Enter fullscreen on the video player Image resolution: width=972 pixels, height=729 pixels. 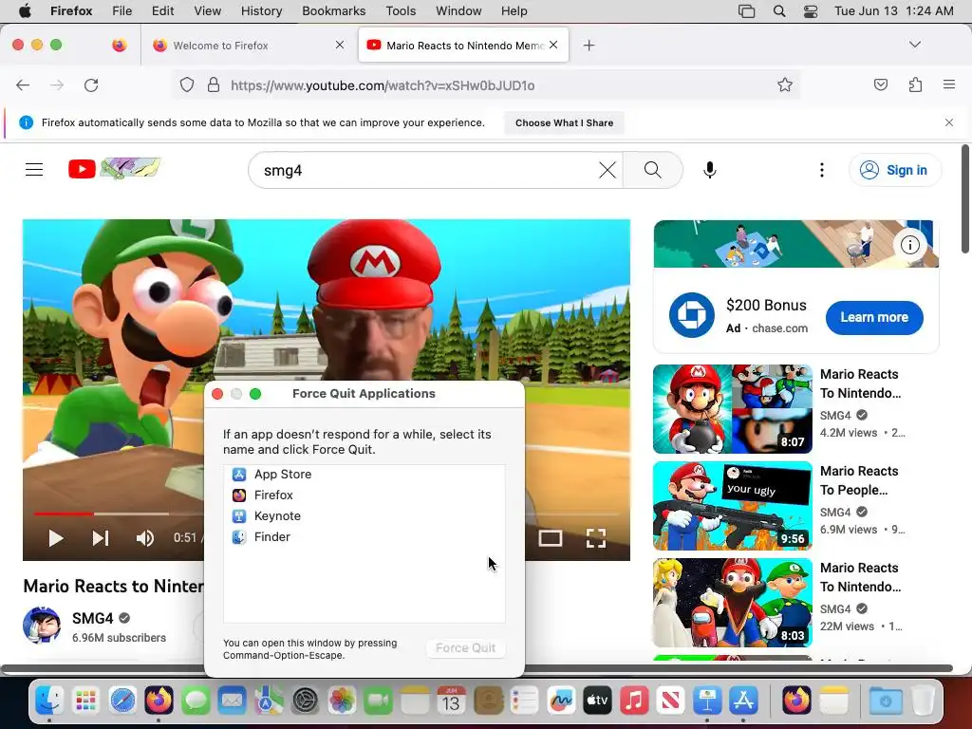596,538
